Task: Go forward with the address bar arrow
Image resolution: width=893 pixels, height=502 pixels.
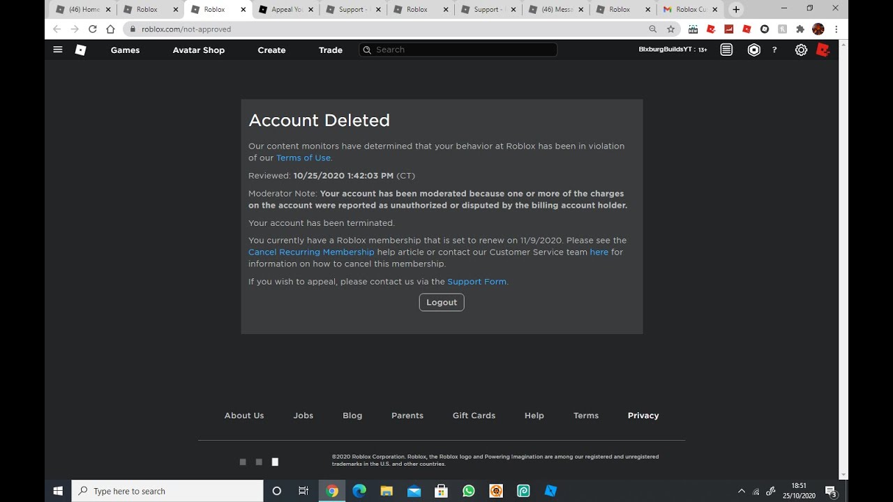Action: [75, 29]
